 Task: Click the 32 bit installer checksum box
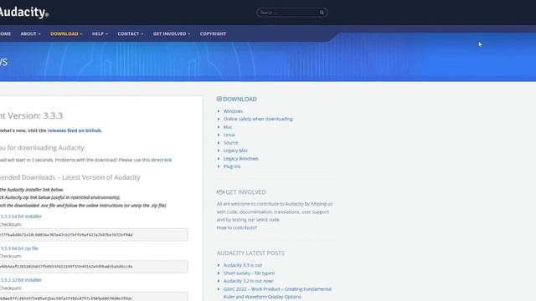[94, 296]
